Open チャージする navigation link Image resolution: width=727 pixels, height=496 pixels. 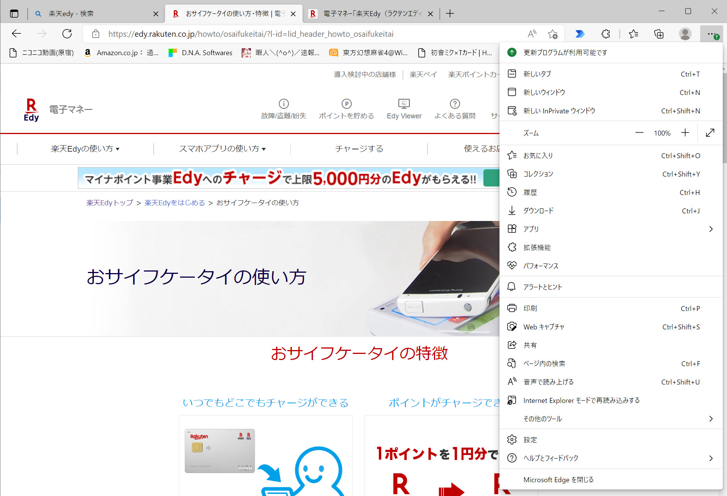(x=359, y=149)
